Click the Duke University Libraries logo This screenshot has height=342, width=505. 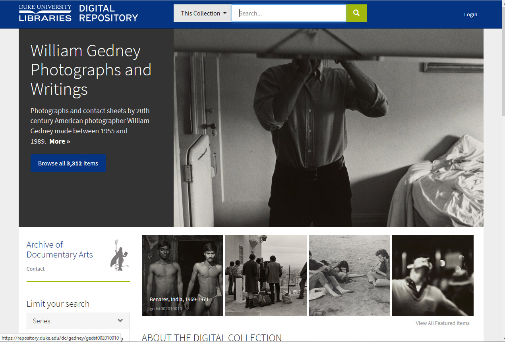[45, 13]
